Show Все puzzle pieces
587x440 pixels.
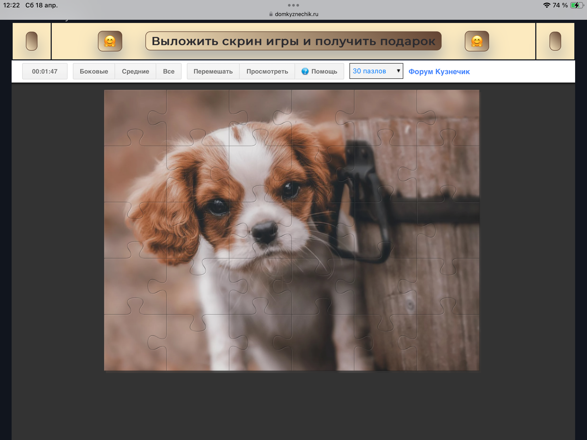(168, 71)
